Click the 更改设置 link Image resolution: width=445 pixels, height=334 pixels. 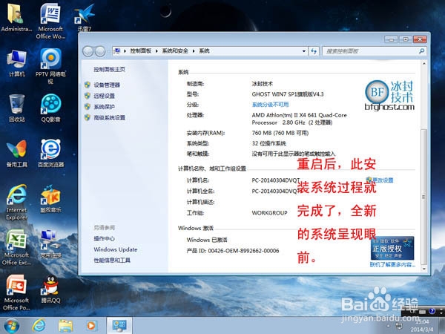point(382,180)
